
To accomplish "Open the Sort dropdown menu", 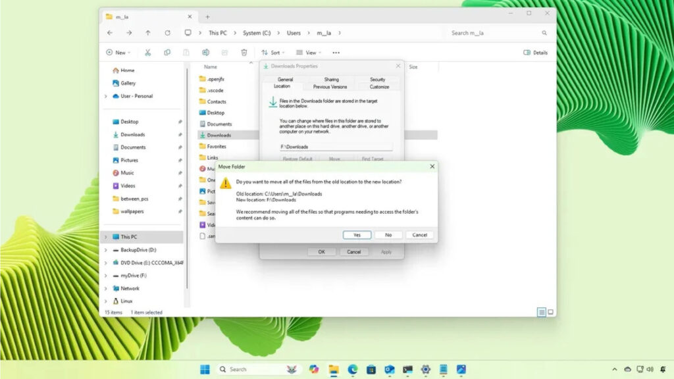I will click(271, 53).
